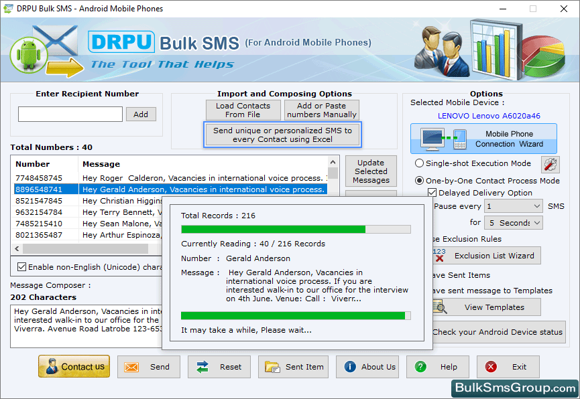
Task: Click the Send button
Action: [149, 367]
